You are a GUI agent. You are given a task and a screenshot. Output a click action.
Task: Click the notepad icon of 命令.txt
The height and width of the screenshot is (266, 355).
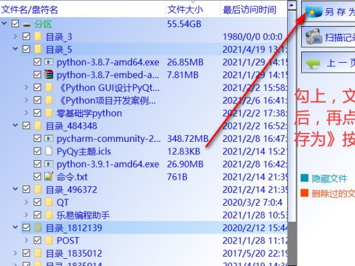(49, 176)
